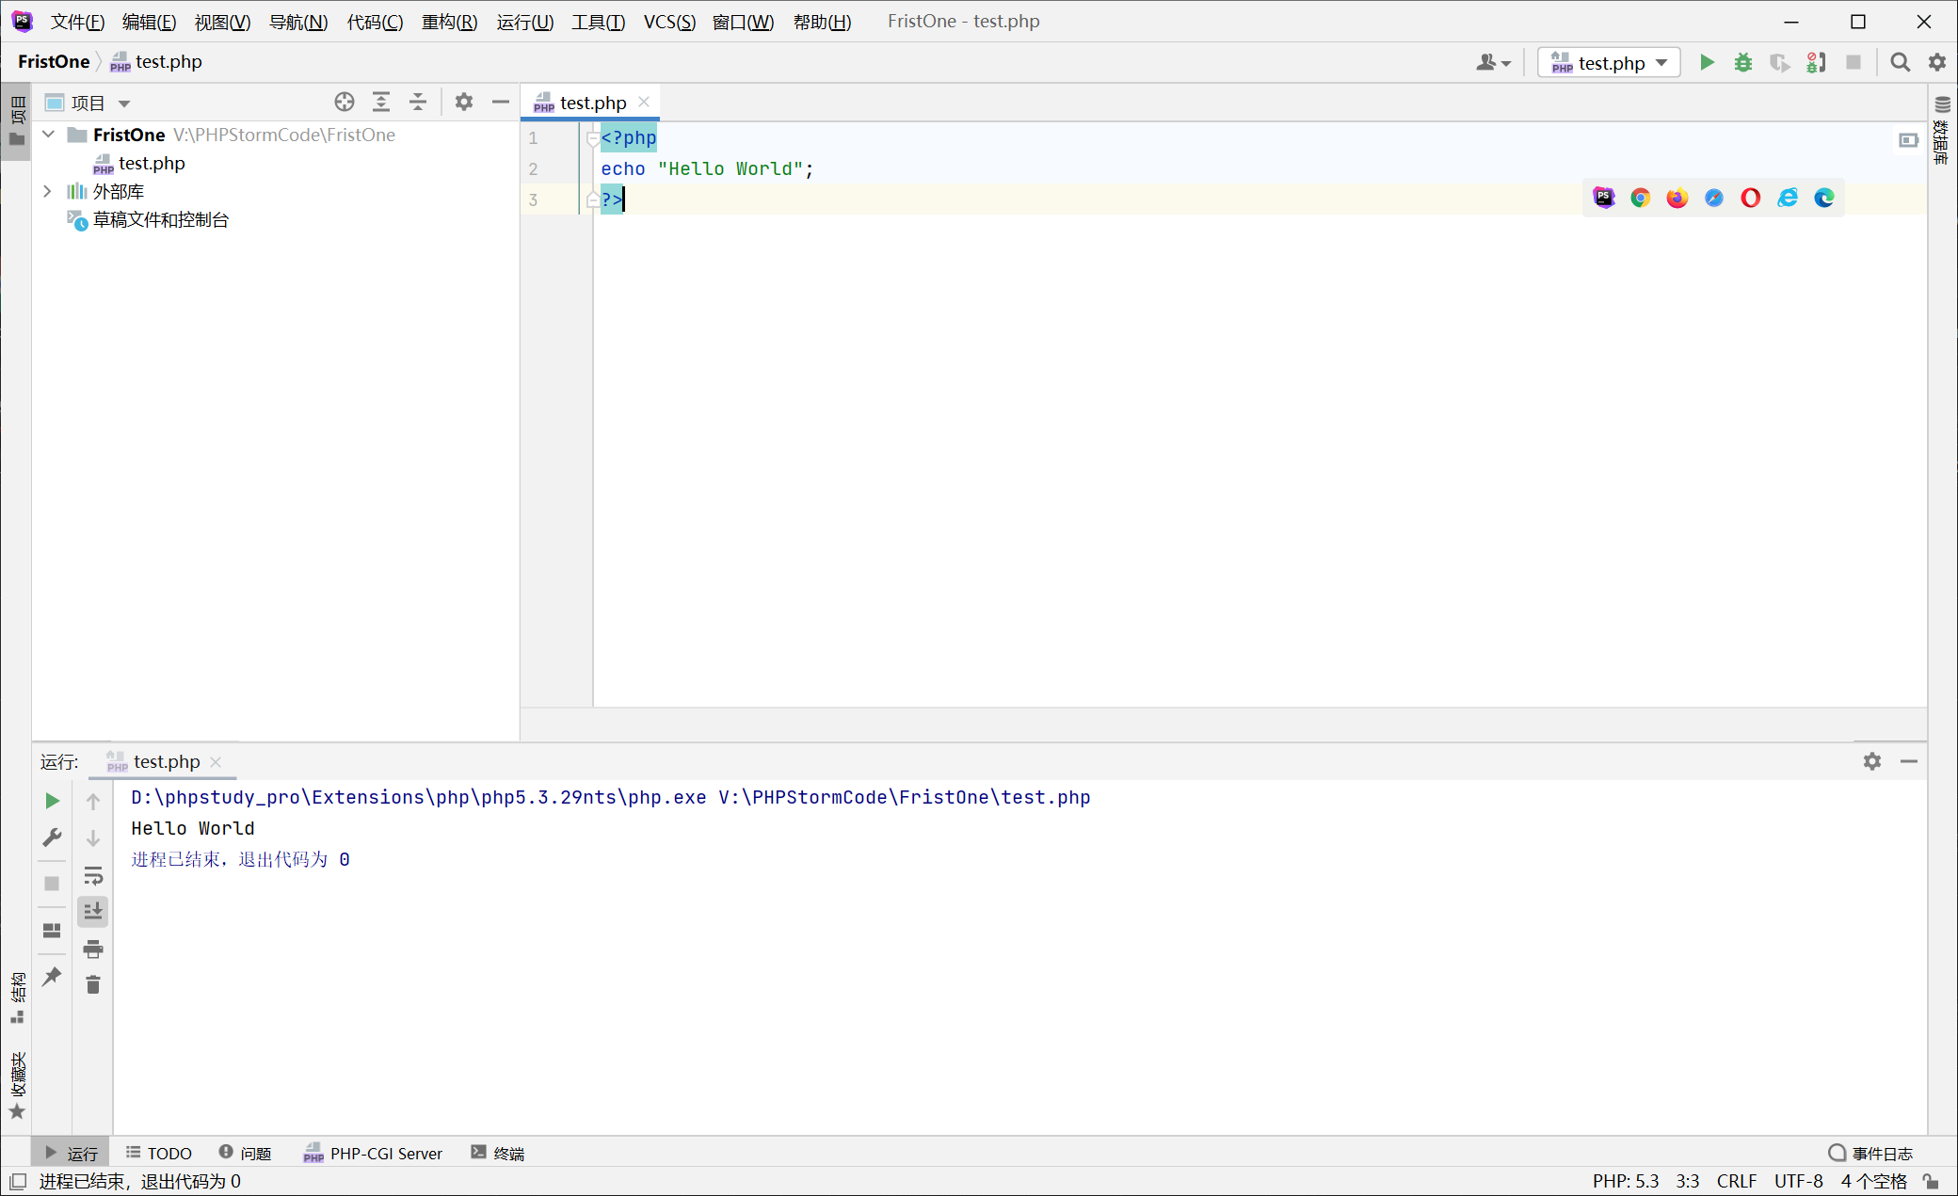Open run configuration wrench icon

tap(52, 837)
